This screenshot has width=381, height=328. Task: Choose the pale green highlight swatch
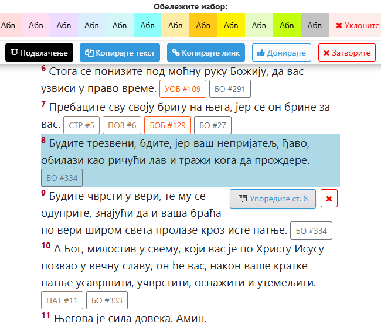point(258,26)
